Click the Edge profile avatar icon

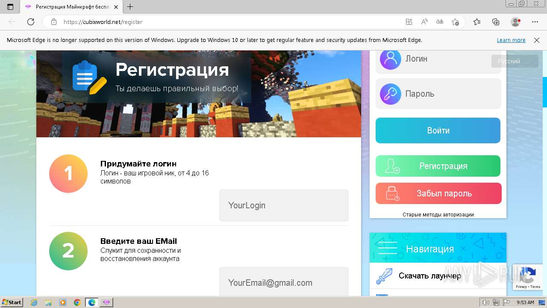click(515, 22)
